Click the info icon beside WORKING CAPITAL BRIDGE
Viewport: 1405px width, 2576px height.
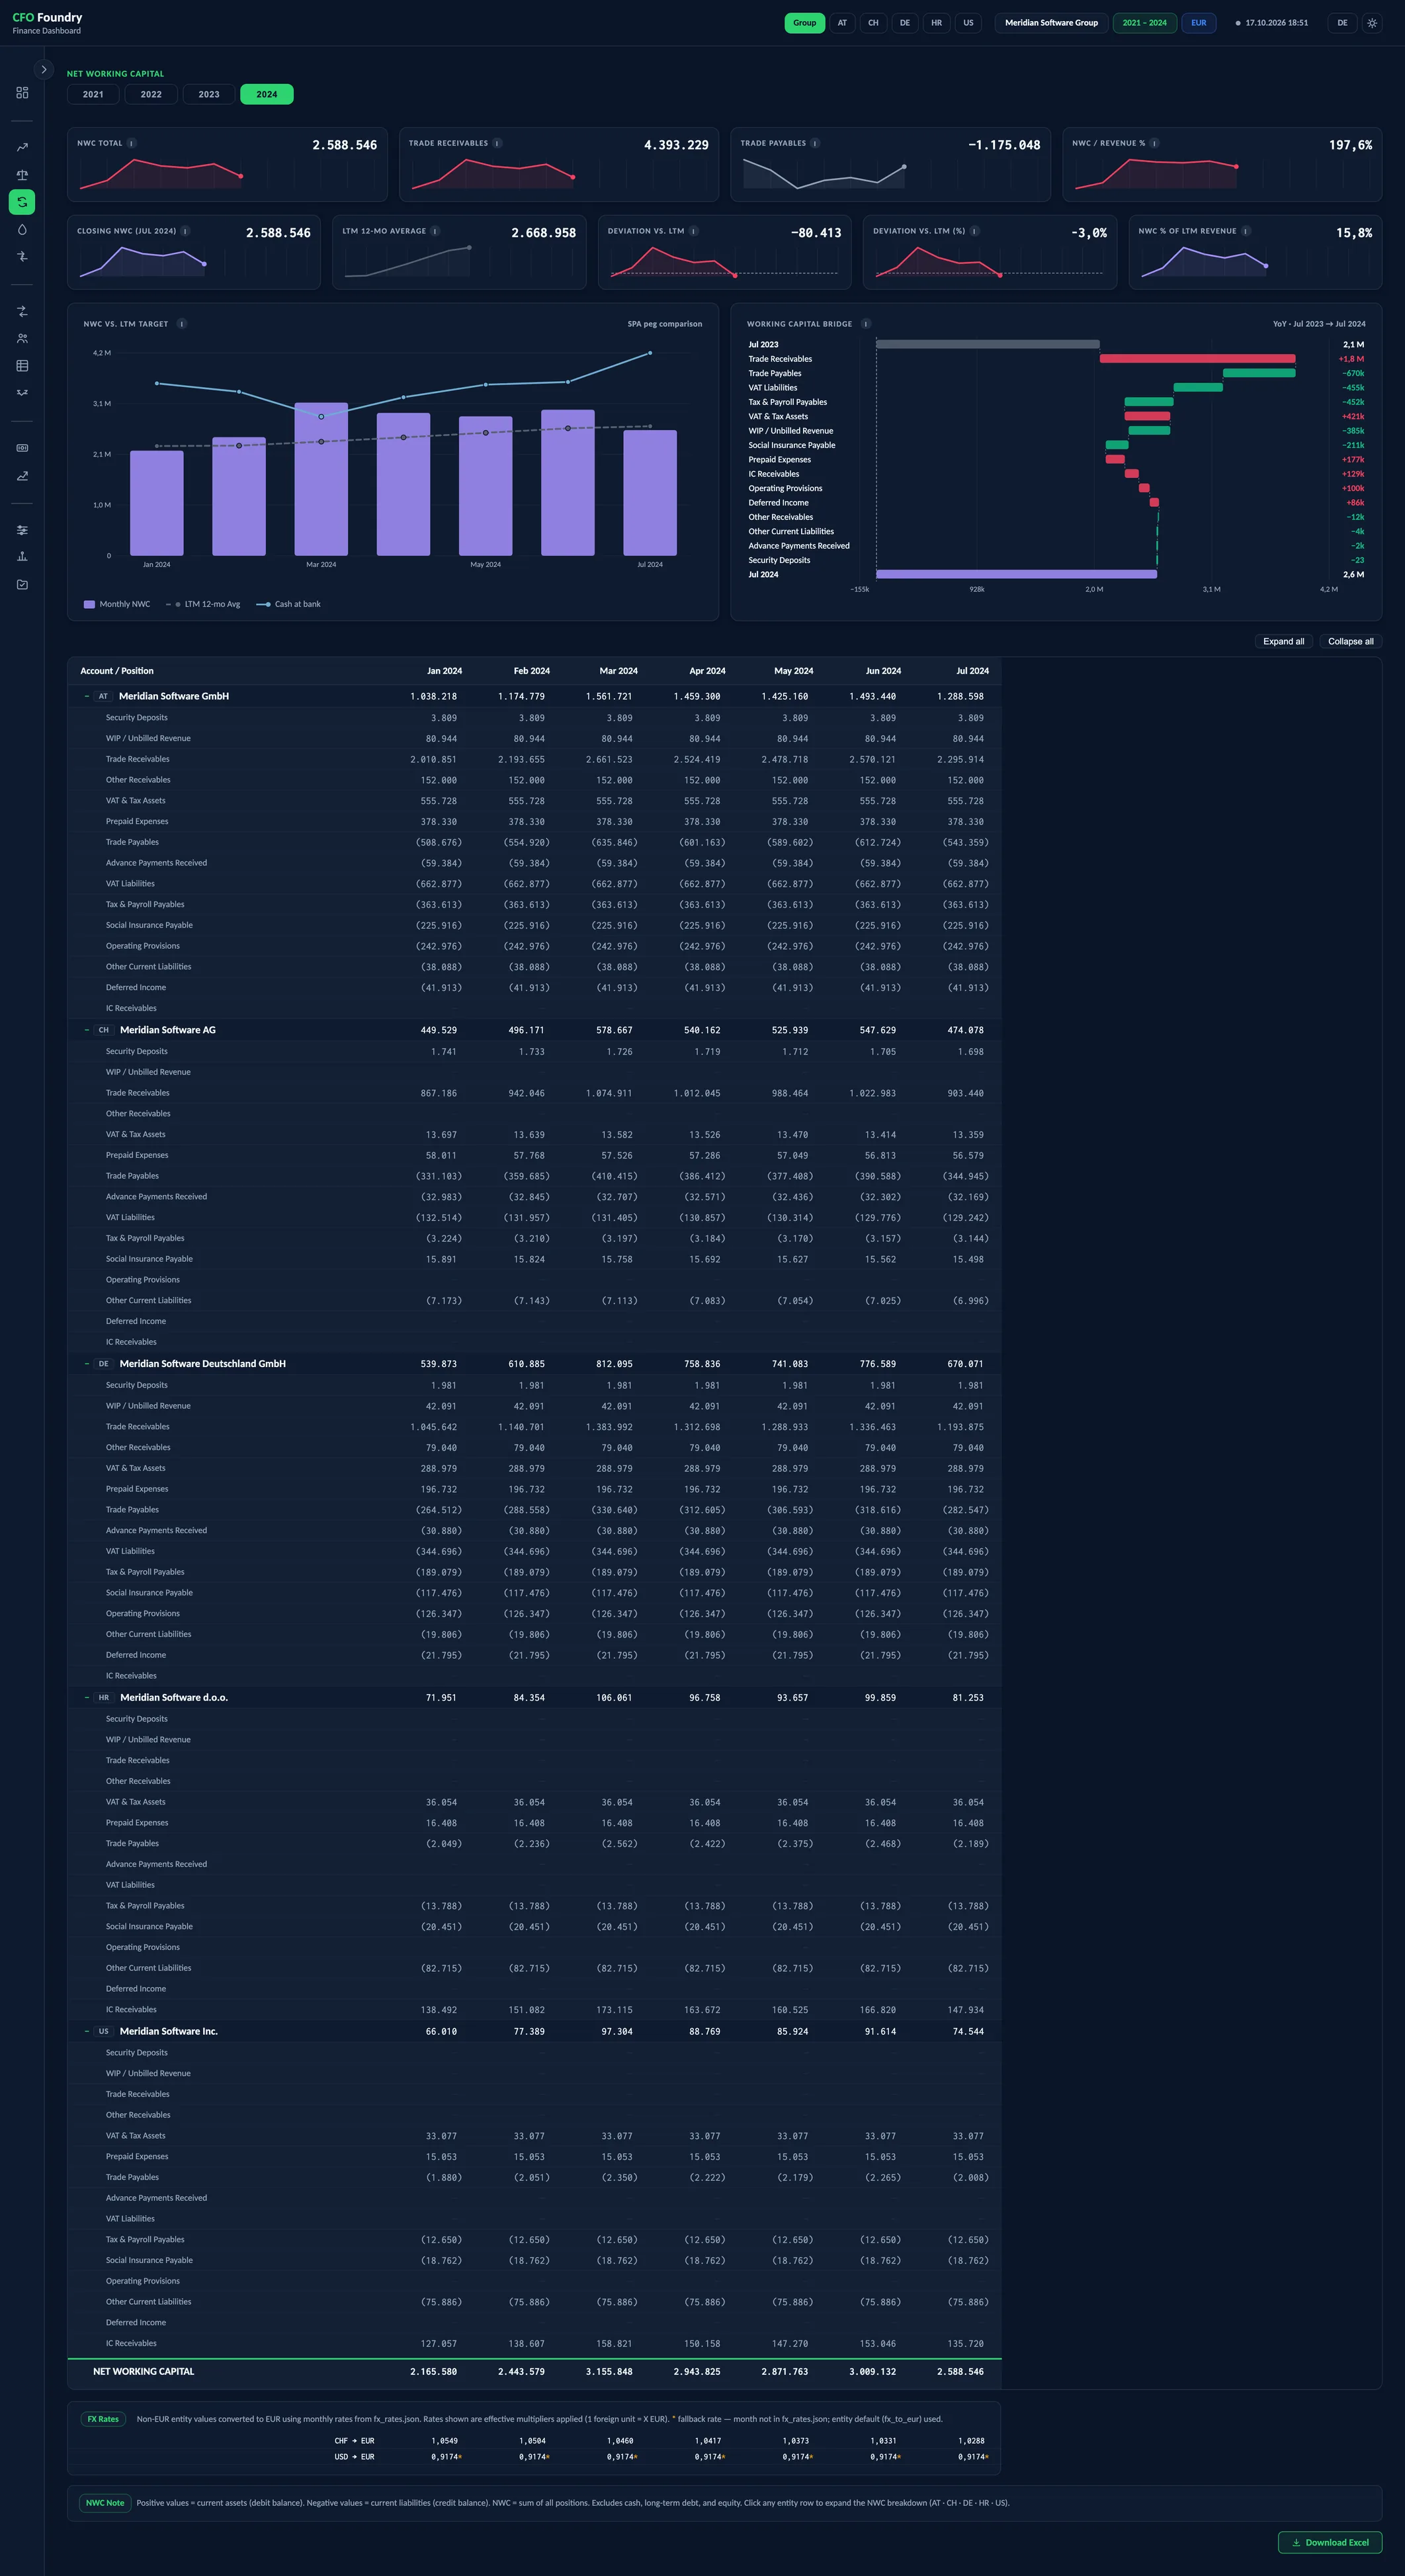point(866,324)
